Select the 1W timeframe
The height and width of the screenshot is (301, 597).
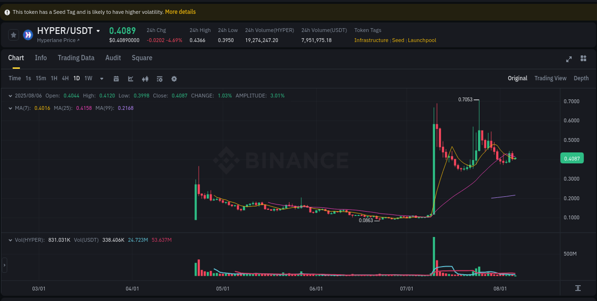[88, 78]
